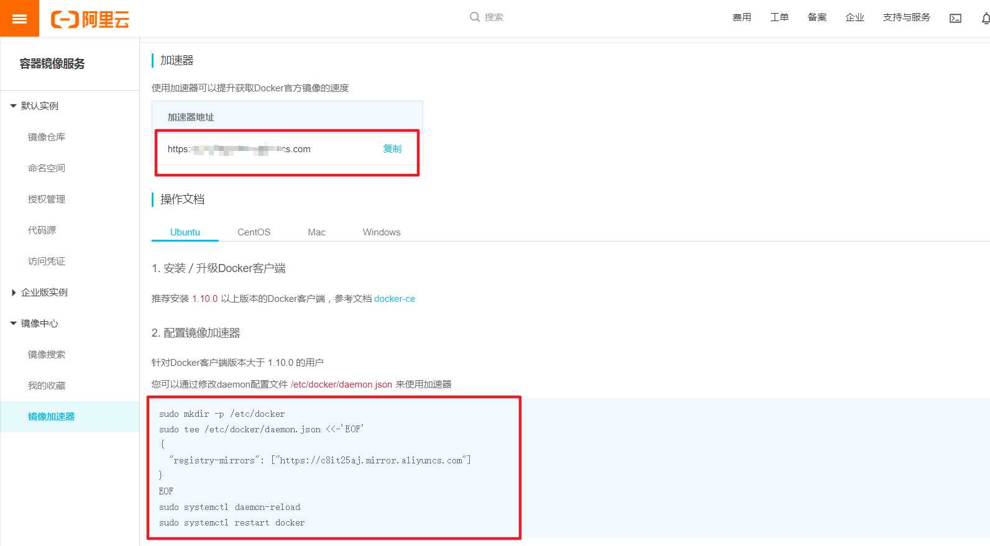990x546 pixels.
Task: Switch to the Mac tab
Action: click(x=316, y=232)
